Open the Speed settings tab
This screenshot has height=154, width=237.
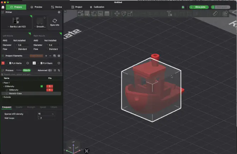point(43,107)
